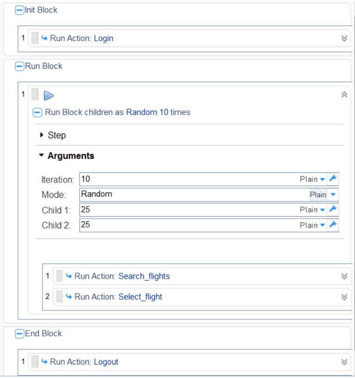The height and width of the screenshot is (378, 355).
Task: Expand the Login action row chevron
Action: click(x=344, y=38)
